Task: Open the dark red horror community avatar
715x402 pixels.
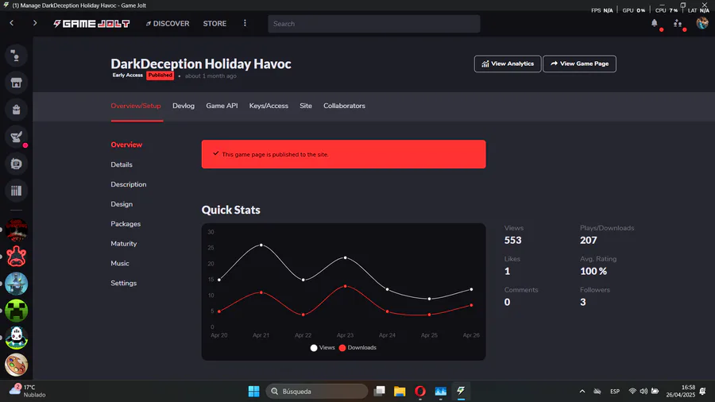Action: point(17,230)
